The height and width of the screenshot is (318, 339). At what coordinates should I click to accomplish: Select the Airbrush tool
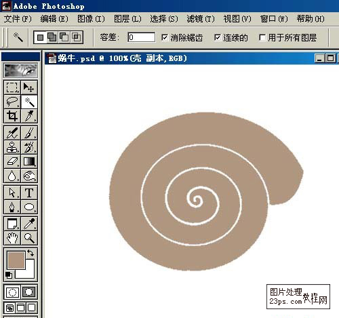point(12,133)
